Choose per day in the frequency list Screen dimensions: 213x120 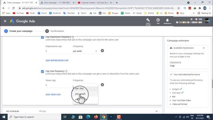86,88
